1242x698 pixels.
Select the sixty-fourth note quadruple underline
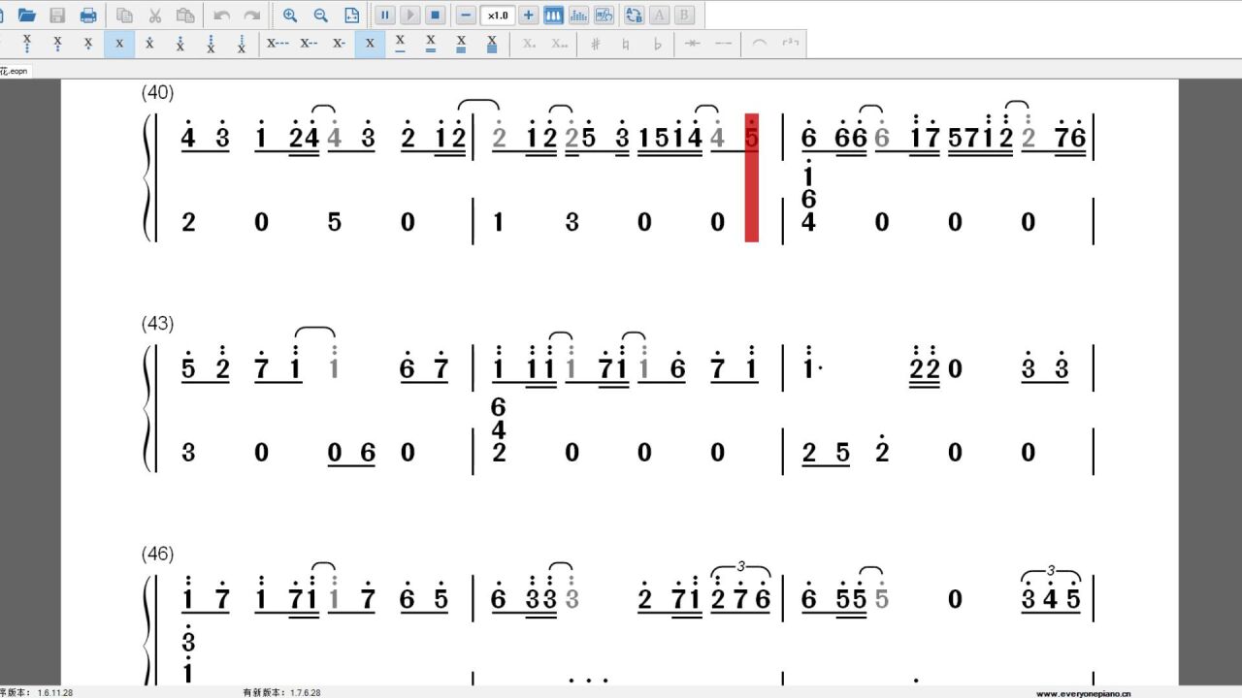click(x=492, y=44)
